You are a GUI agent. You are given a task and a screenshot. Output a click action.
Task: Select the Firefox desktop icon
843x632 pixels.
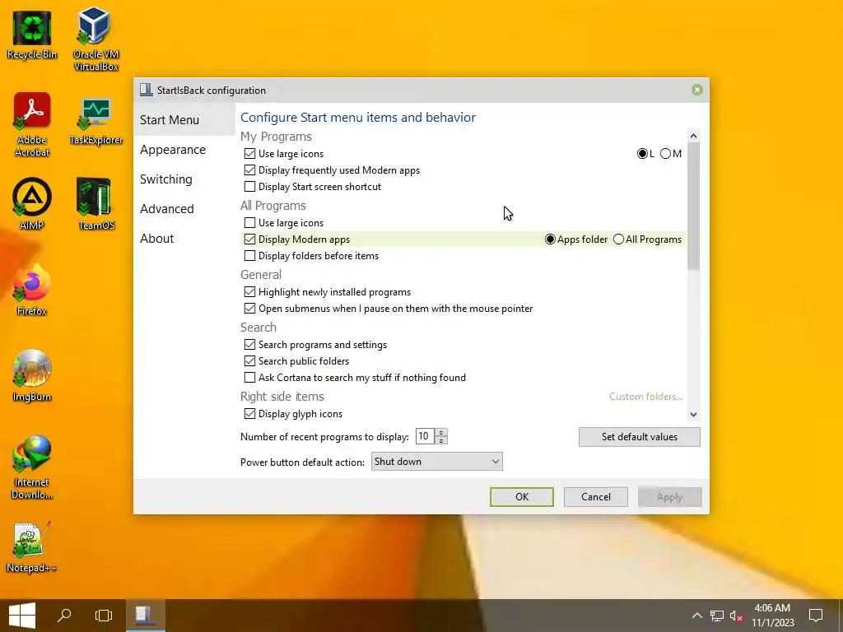tap(32, 290)
